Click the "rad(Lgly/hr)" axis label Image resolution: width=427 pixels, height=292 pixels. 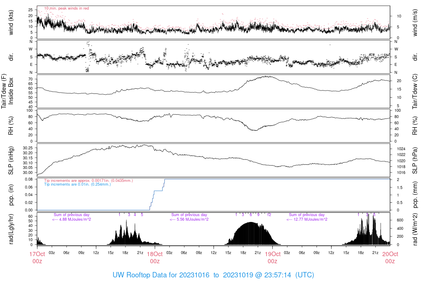(11, 229)
